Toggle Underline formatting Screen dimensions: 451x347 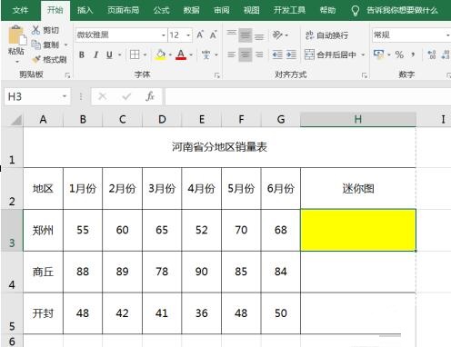coord(109,55)
